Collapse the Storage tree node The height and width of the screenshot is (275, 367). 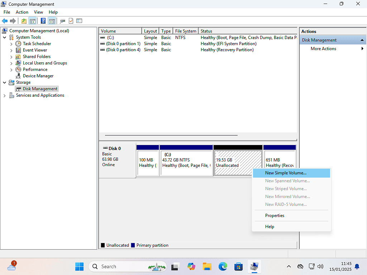click(5, 82)
